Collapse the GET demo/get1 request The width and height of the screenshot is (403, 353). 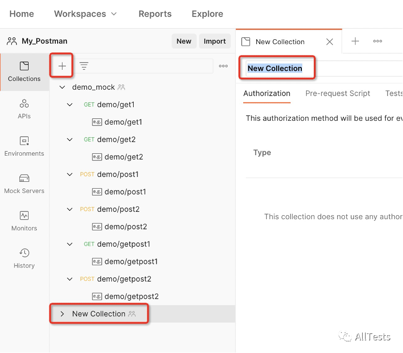click(x=70, y=105)
